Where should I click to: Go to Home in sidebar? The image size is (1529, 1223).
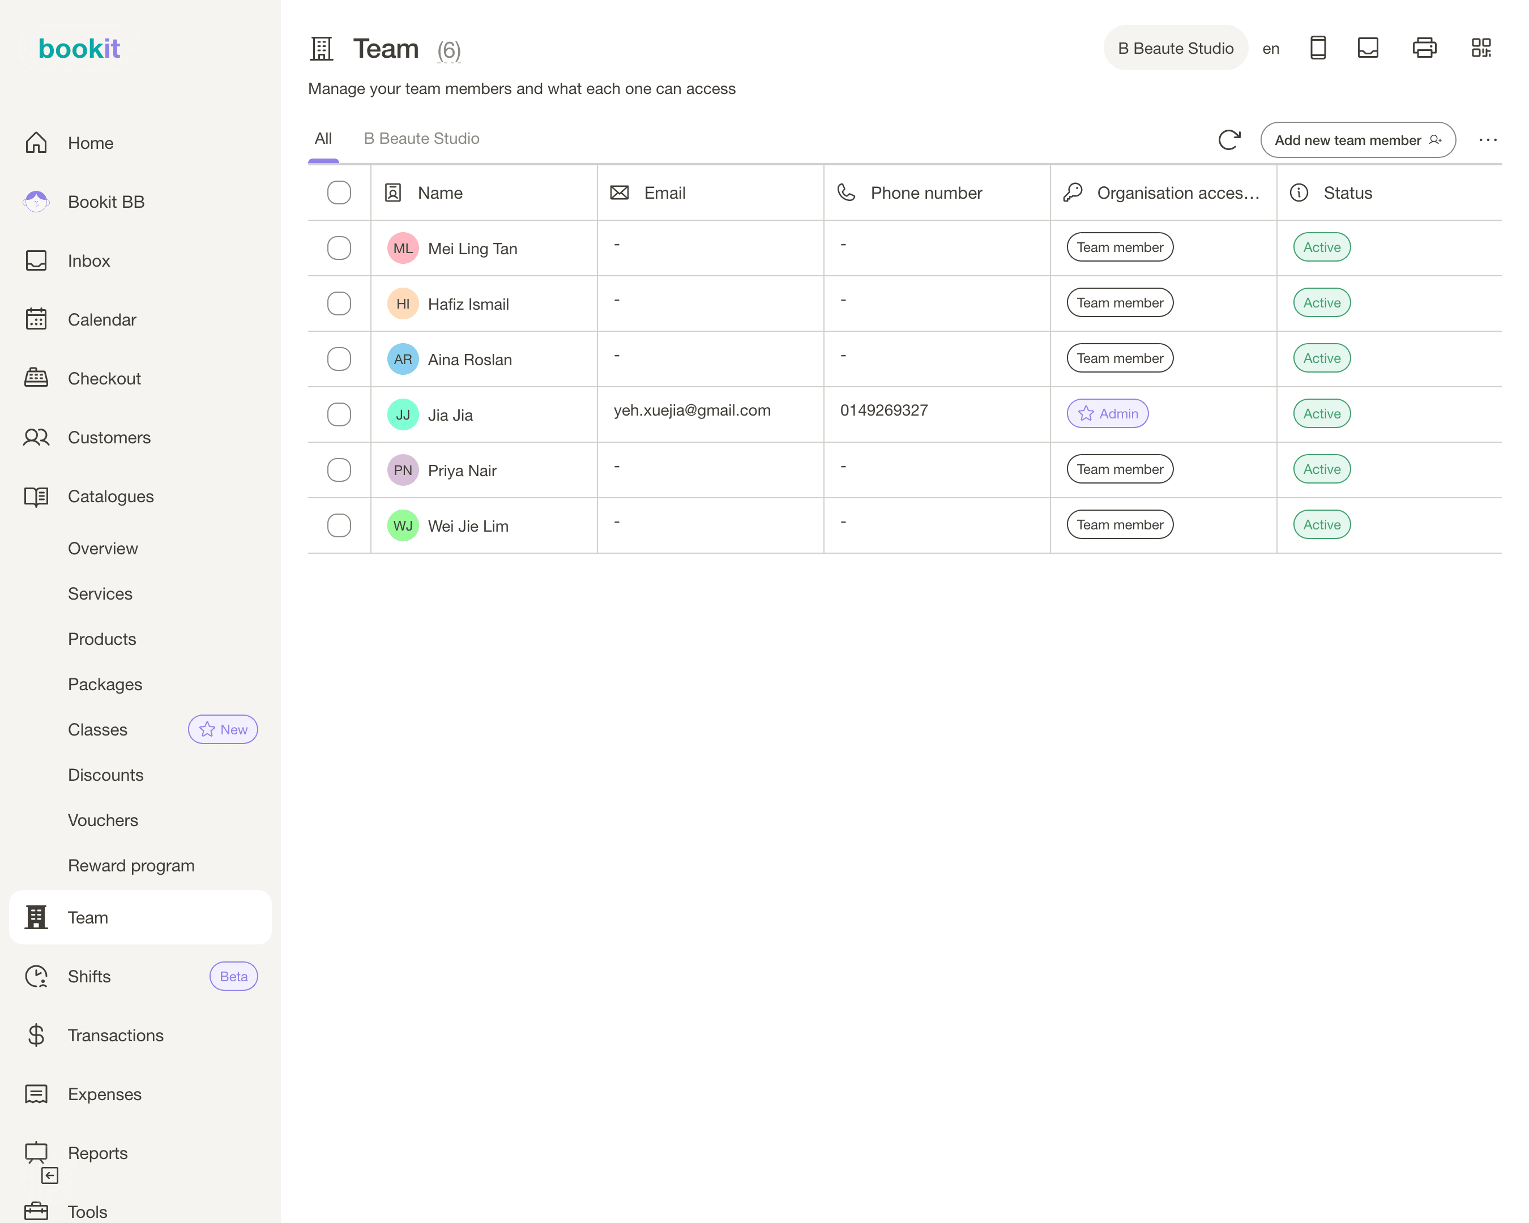[140, 143]
